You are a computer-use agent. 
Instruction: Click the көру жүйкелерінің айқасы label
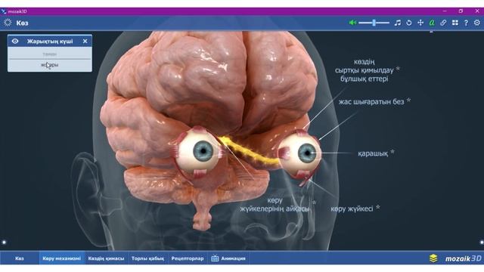275,205
